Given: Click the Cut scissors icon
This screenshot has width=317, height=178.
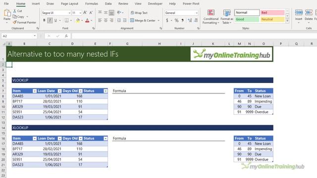Looking at the screenshot, I should coord(14,11).
